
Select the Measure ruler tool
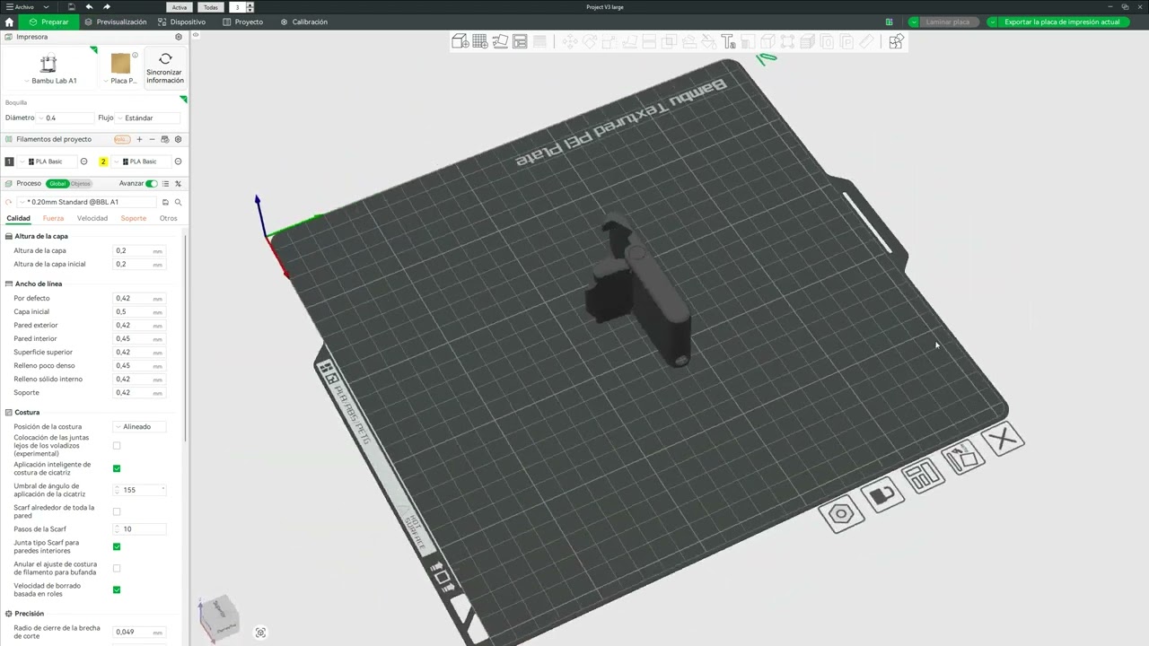(868, 41)
